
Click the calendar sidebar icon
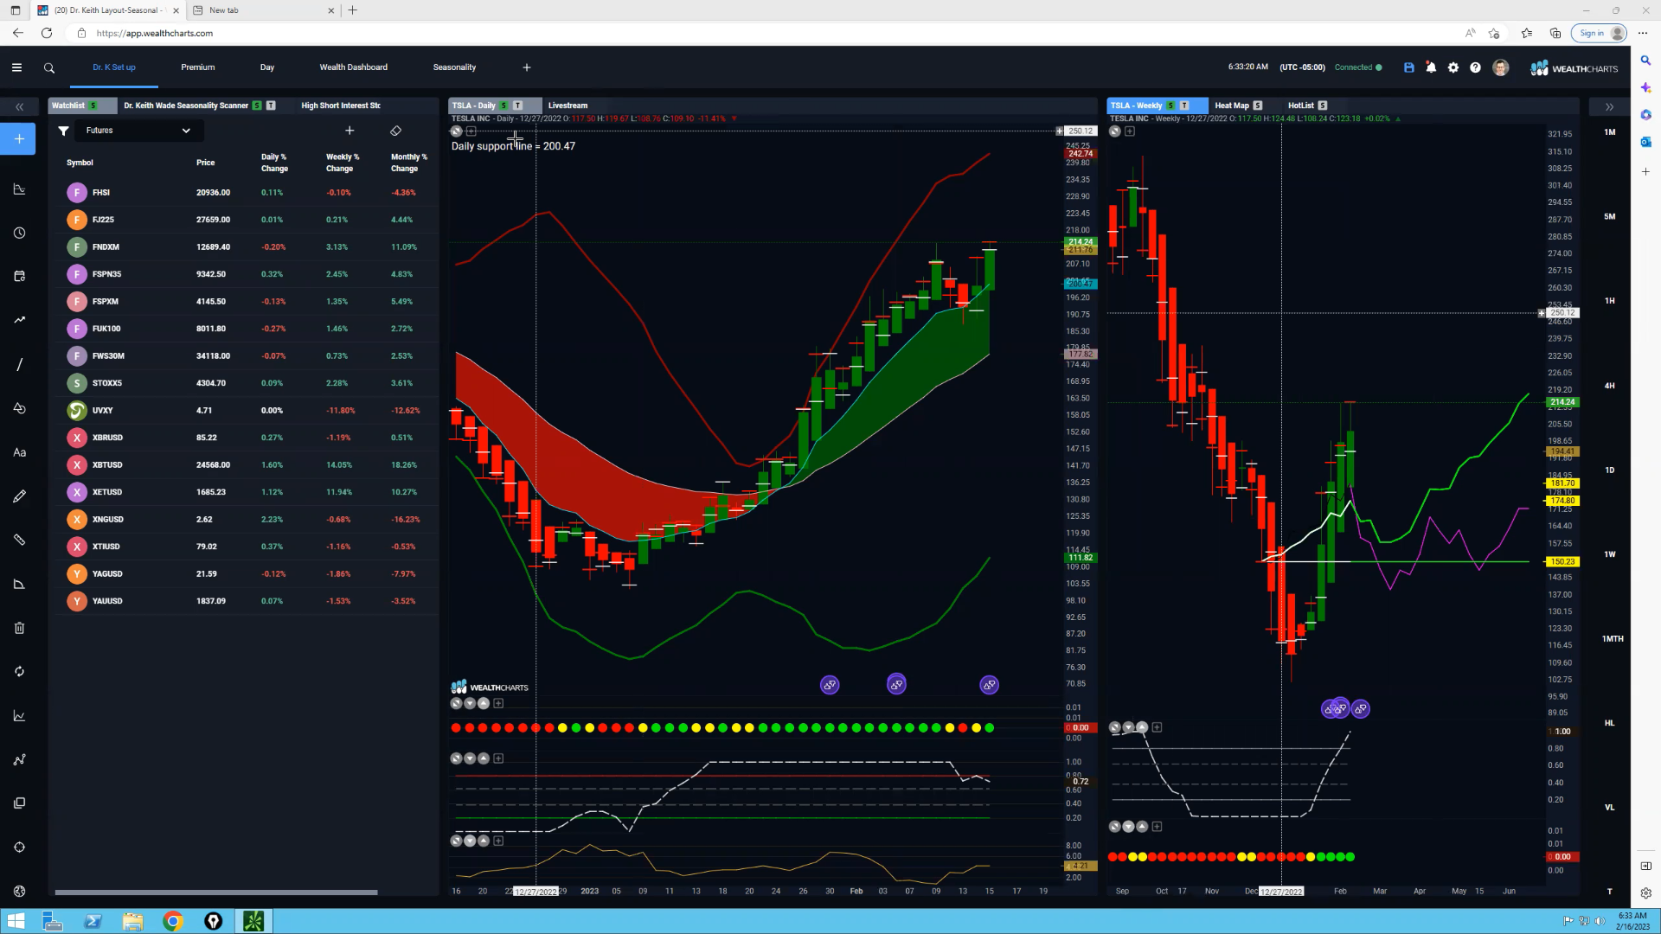click(x=19, y=276)
